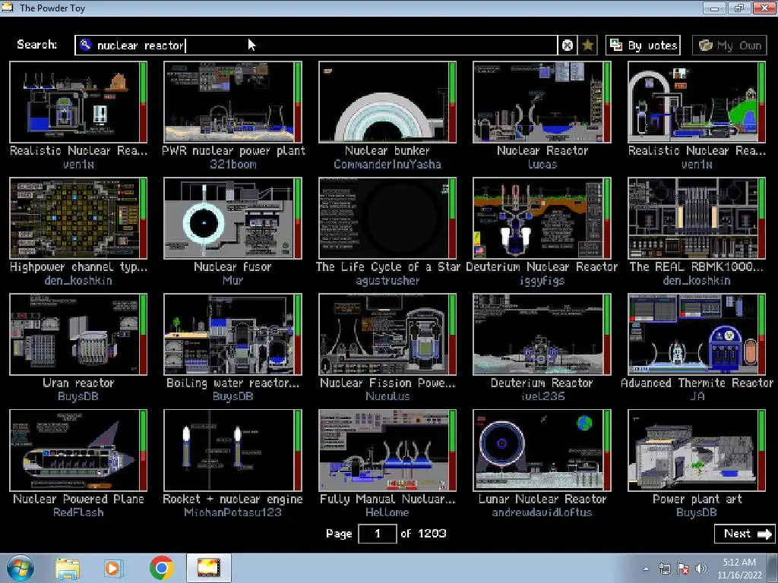The height and width of the screenshot is (583, 778).
Task: Open the Nuclear Fission Power save thumbnail
Action: 387,334
